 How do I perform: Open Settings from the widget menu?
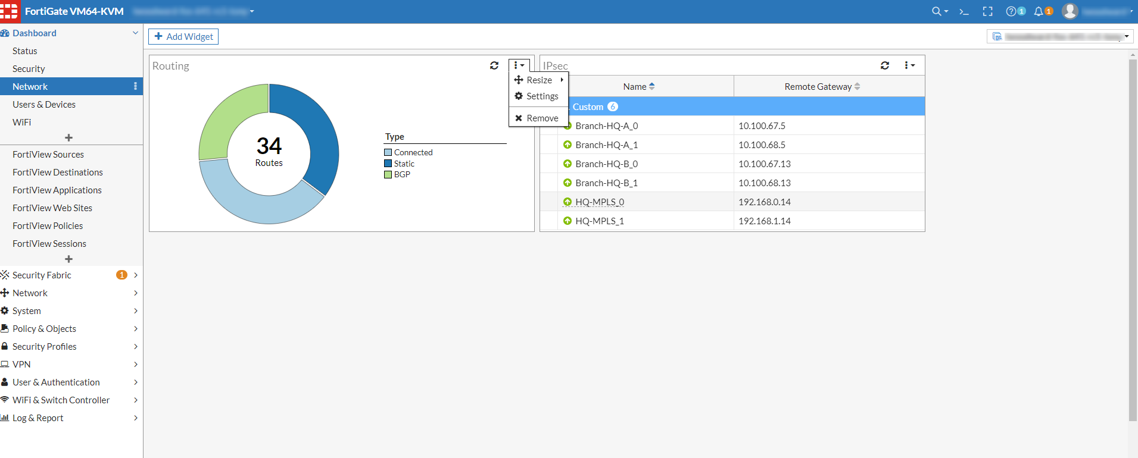coord(539,96)
